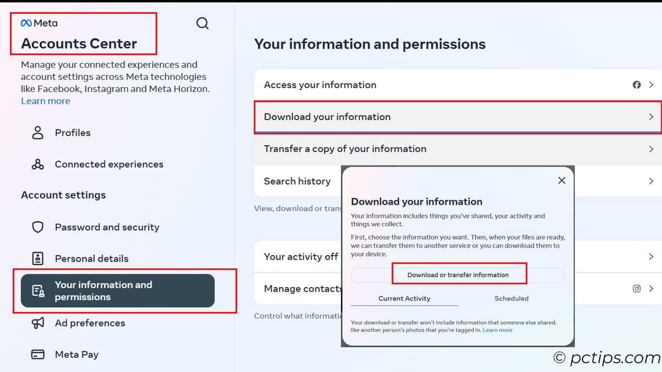
Task: Select the Profiles person icon
Action: 38,132
